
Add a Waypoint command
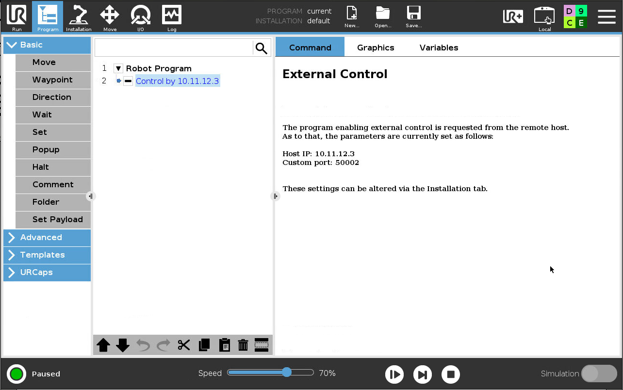52,80
